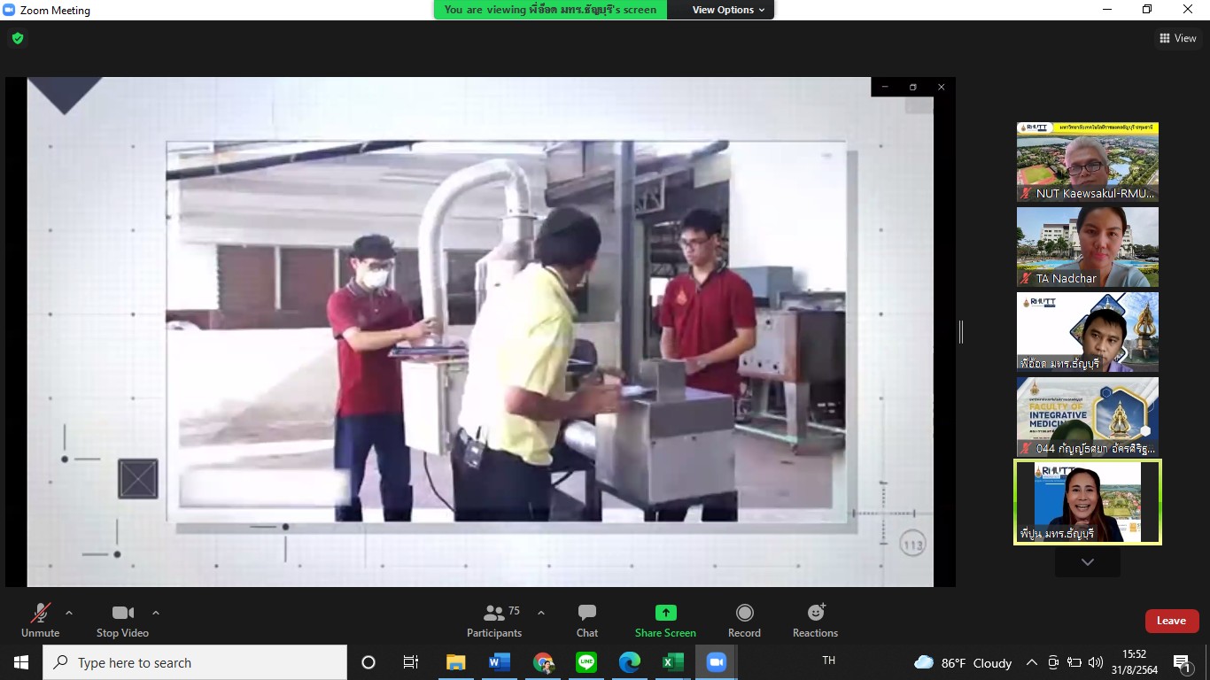Select NUT Kaewsakul participant video

tap(1087, 162)
